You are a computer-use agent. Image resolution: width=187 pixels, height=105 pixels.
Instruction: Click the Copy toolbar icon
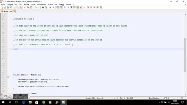click(x=28, y=7)
